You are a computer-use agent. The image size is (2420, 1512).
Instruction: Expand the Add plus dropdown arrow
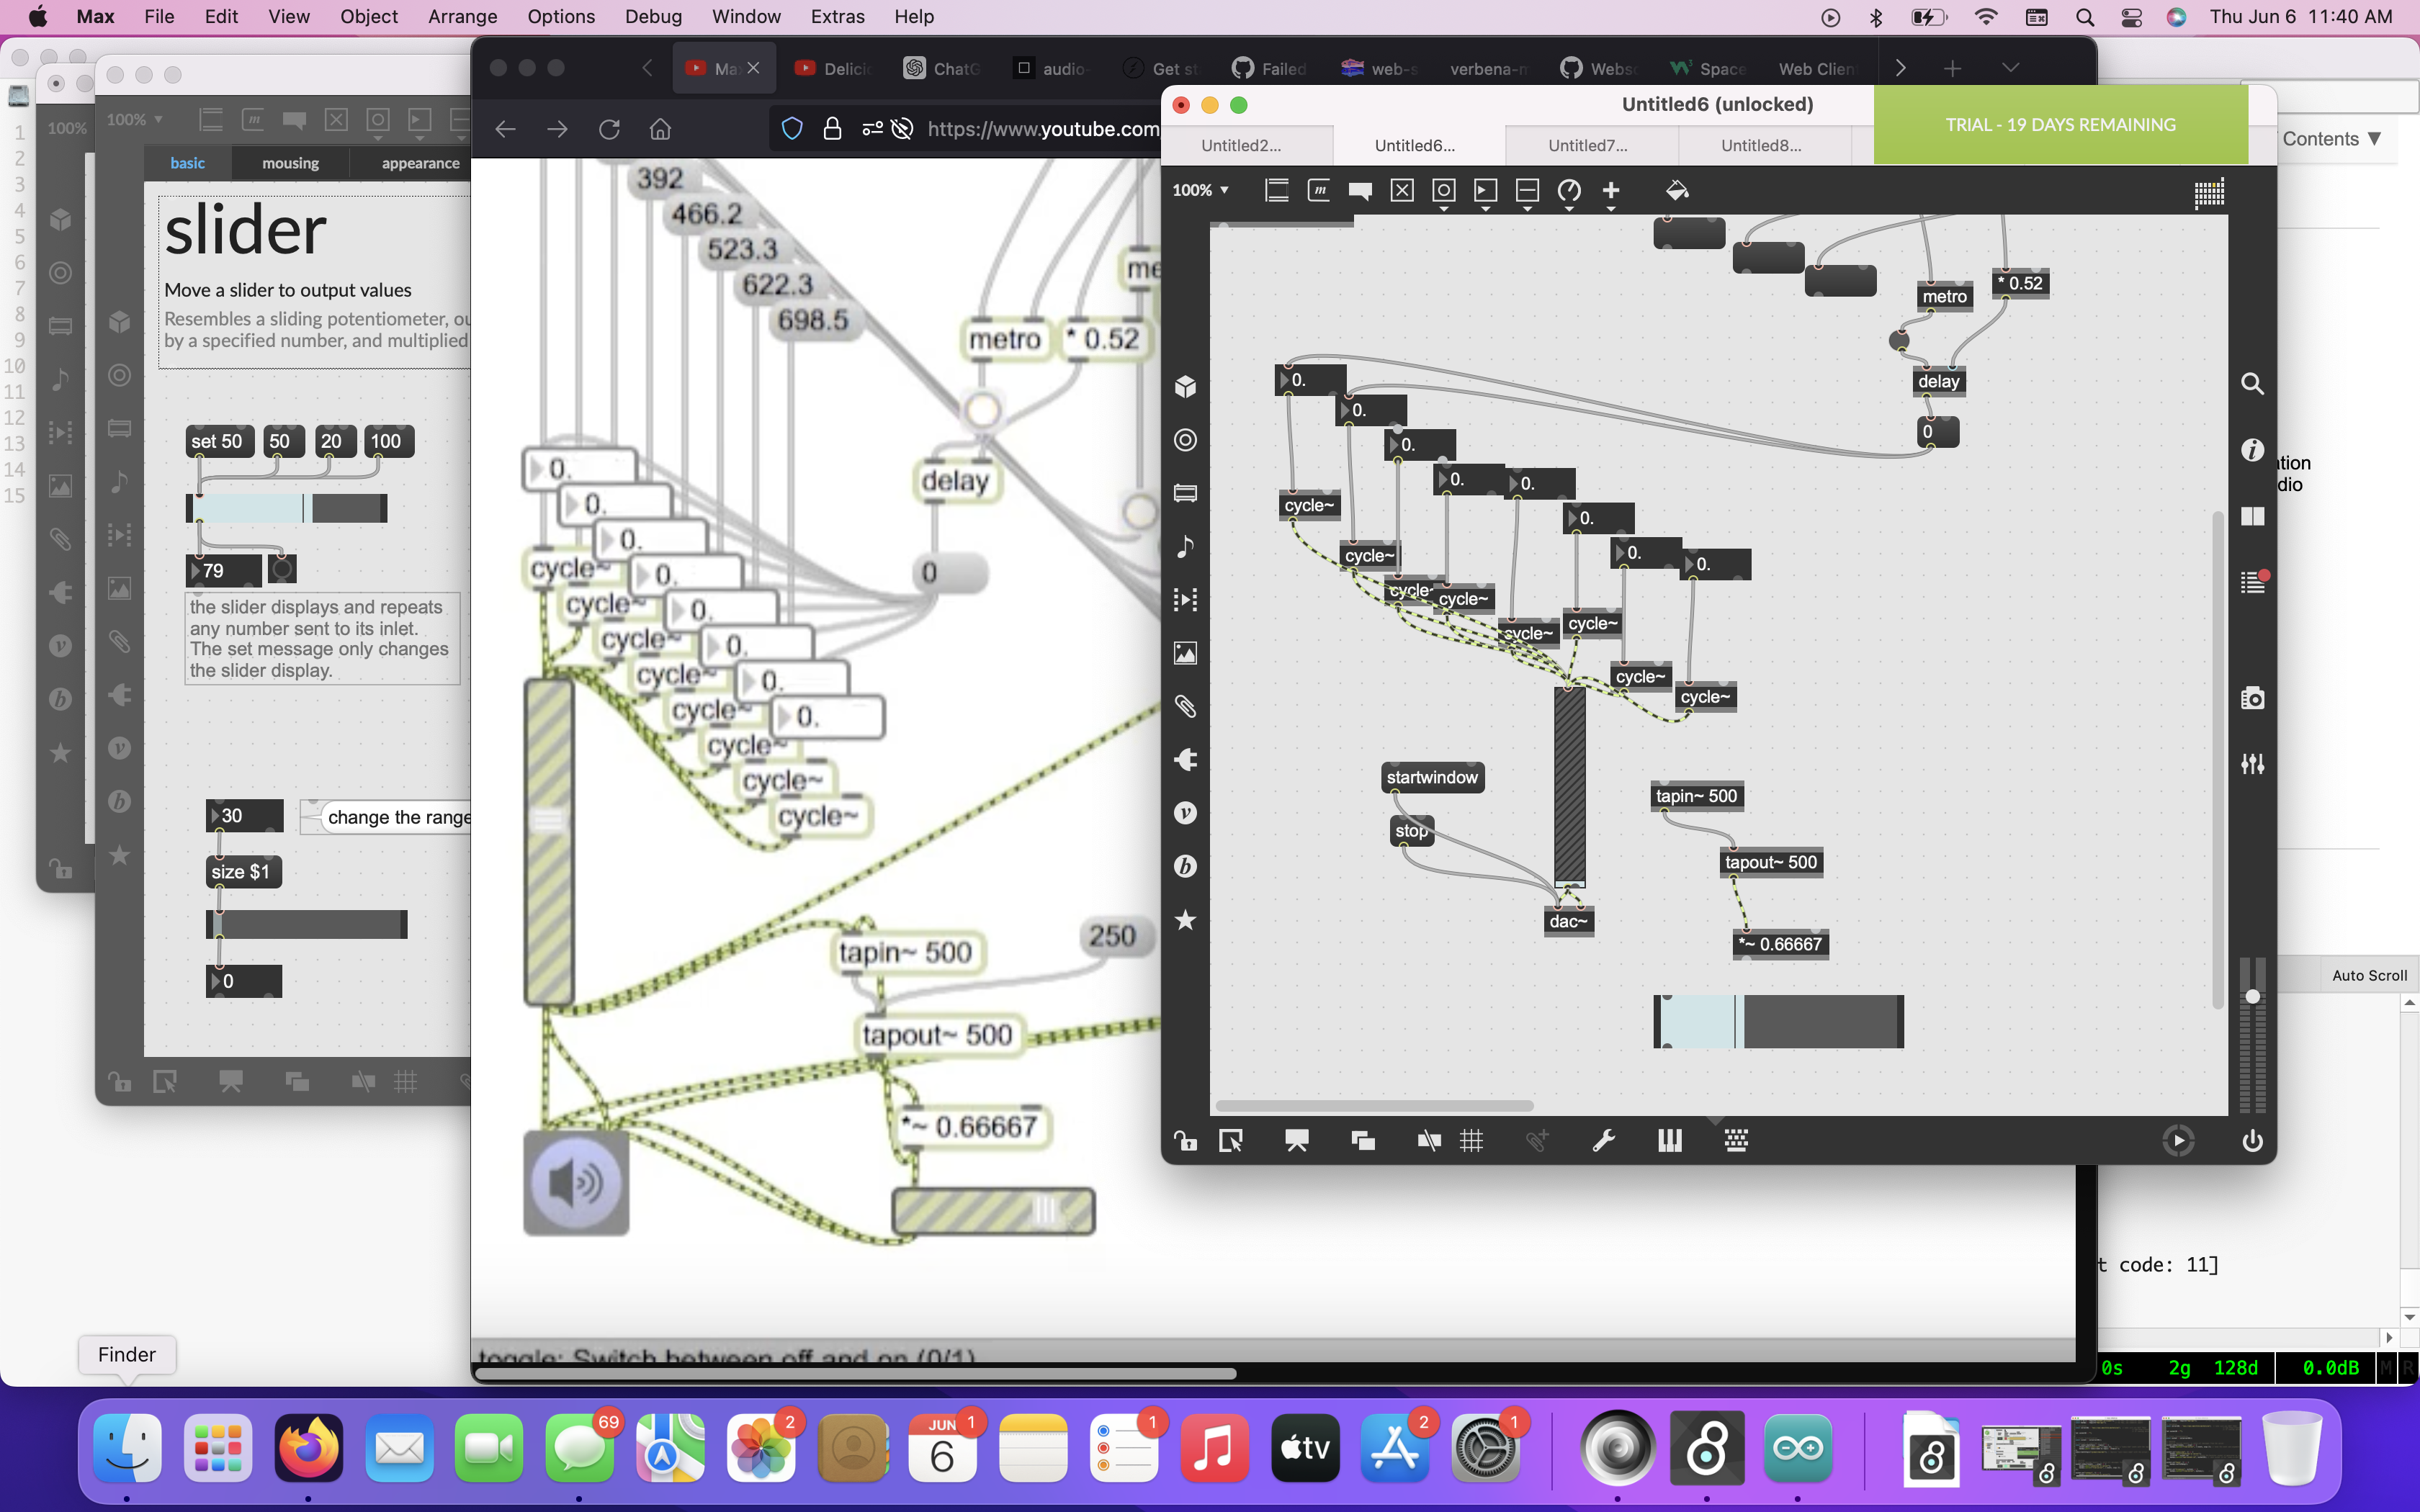(x=1611, y=209)
